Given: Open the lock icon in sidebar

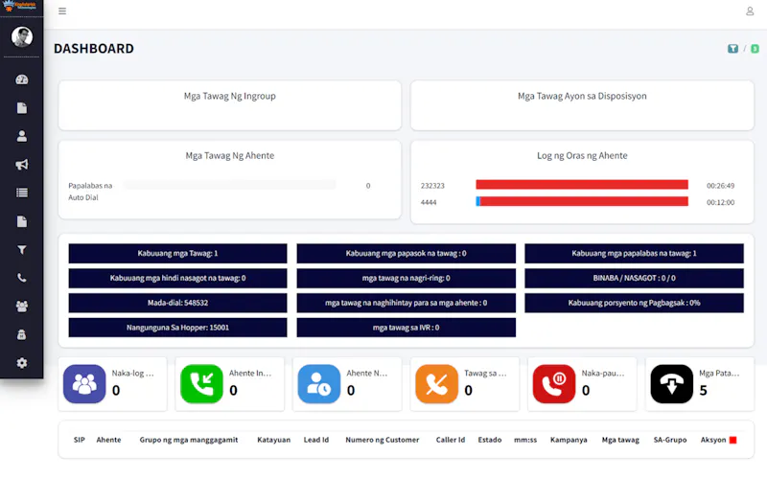Looking at the screenshot, I should coord(21,334).
